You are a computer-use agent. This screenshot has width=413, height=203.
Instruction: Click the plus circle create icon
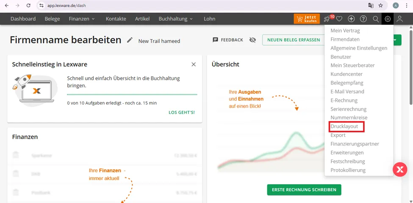point(351,19)
